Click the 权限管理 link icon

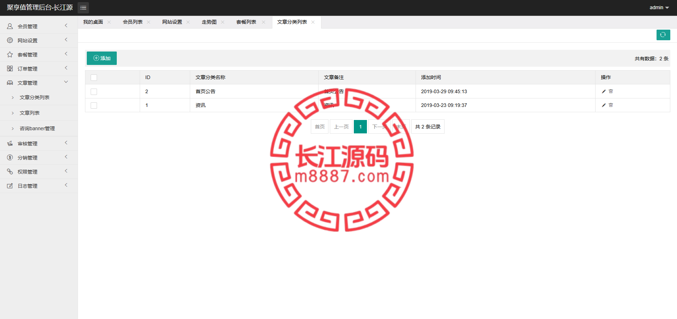[10, 171]
